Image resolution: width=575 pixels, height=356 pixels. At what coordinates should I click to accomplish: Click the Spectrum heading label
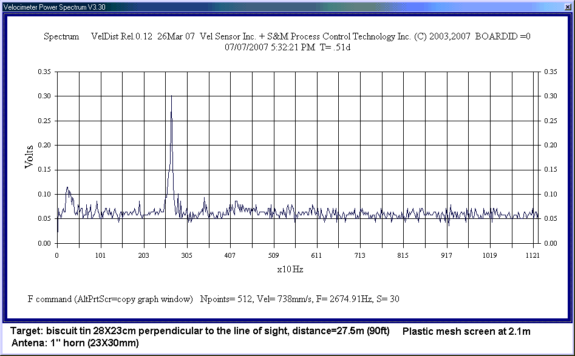tap(61, 36)
